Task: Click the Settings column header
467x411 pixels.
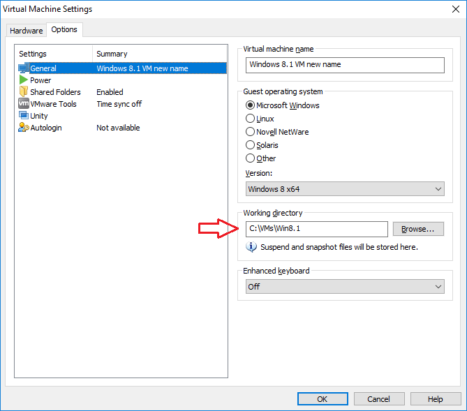Action: (x=54, y=54)
